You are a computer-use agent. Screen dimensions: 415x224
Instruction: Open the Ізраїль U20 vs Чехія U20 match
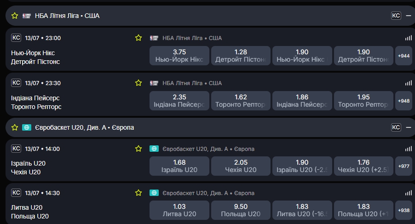[29, 168]
